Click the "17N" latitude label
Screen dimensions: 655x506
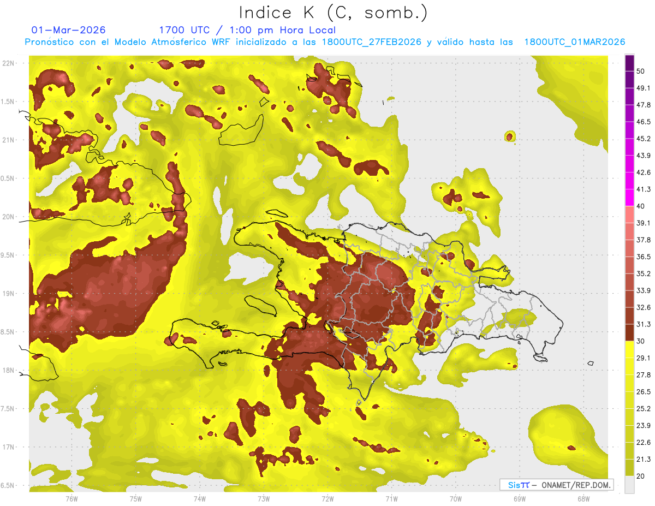click(x=9, y=448)
